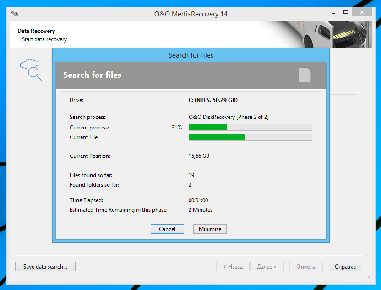Click the Data Recovery heading text
The height and width of the screenshot is (290, 381).
click(36, 31)
